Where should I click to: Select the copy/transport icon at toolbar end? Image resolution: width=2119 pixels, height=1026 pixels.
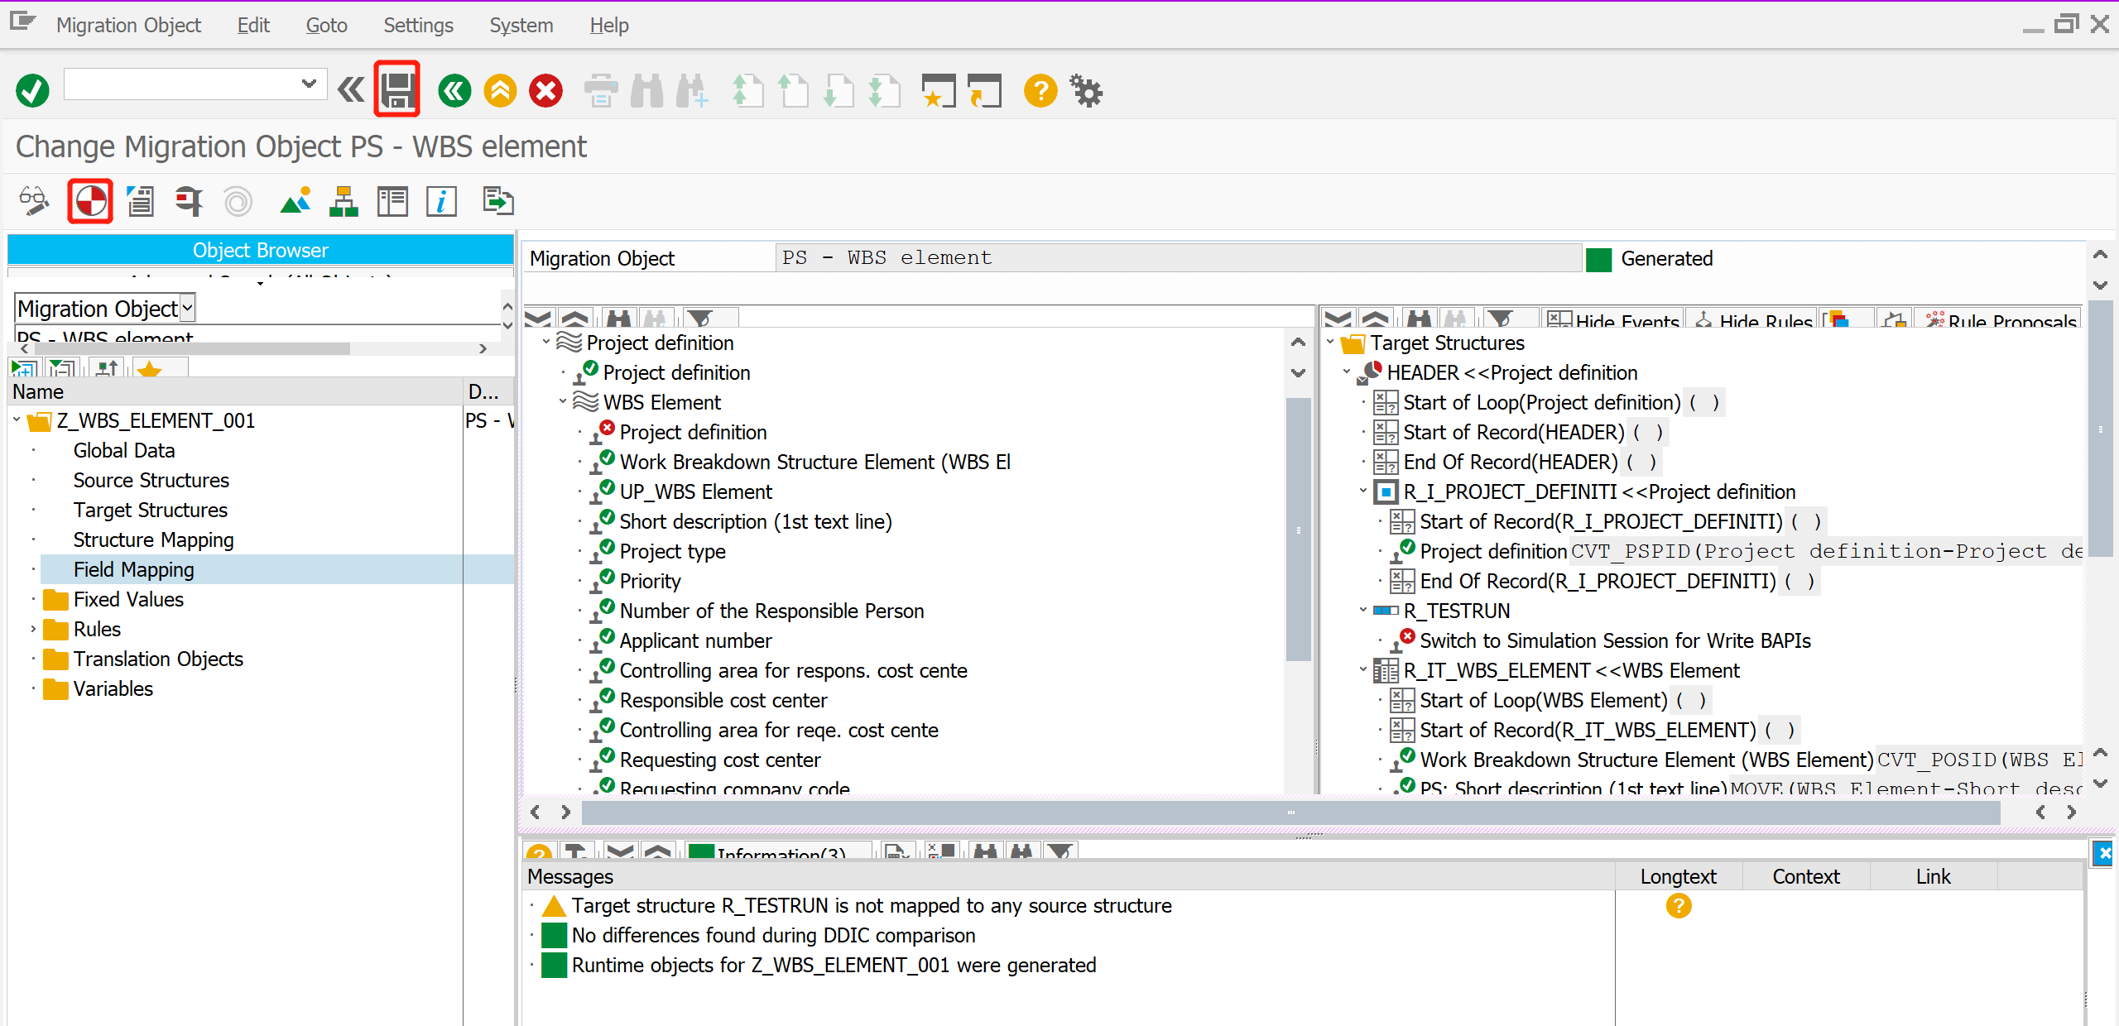pos(497,200)
